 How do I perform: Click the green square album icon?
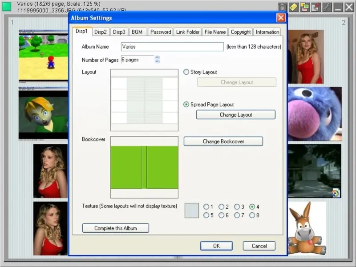7,7
